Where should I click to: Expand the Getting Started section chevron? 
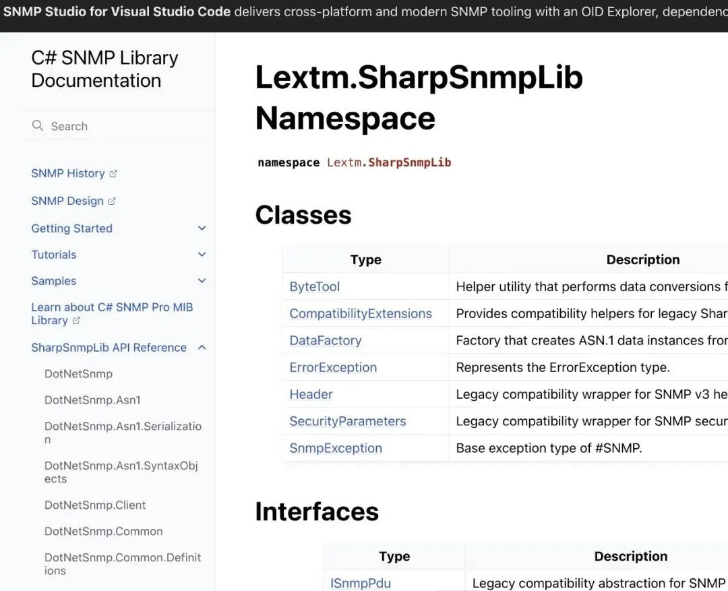pos(202,228)
